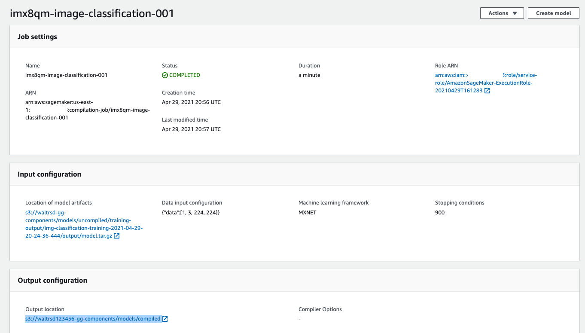Select the job name value under Name
Screen dimensions: 585x333
point(67,75)
